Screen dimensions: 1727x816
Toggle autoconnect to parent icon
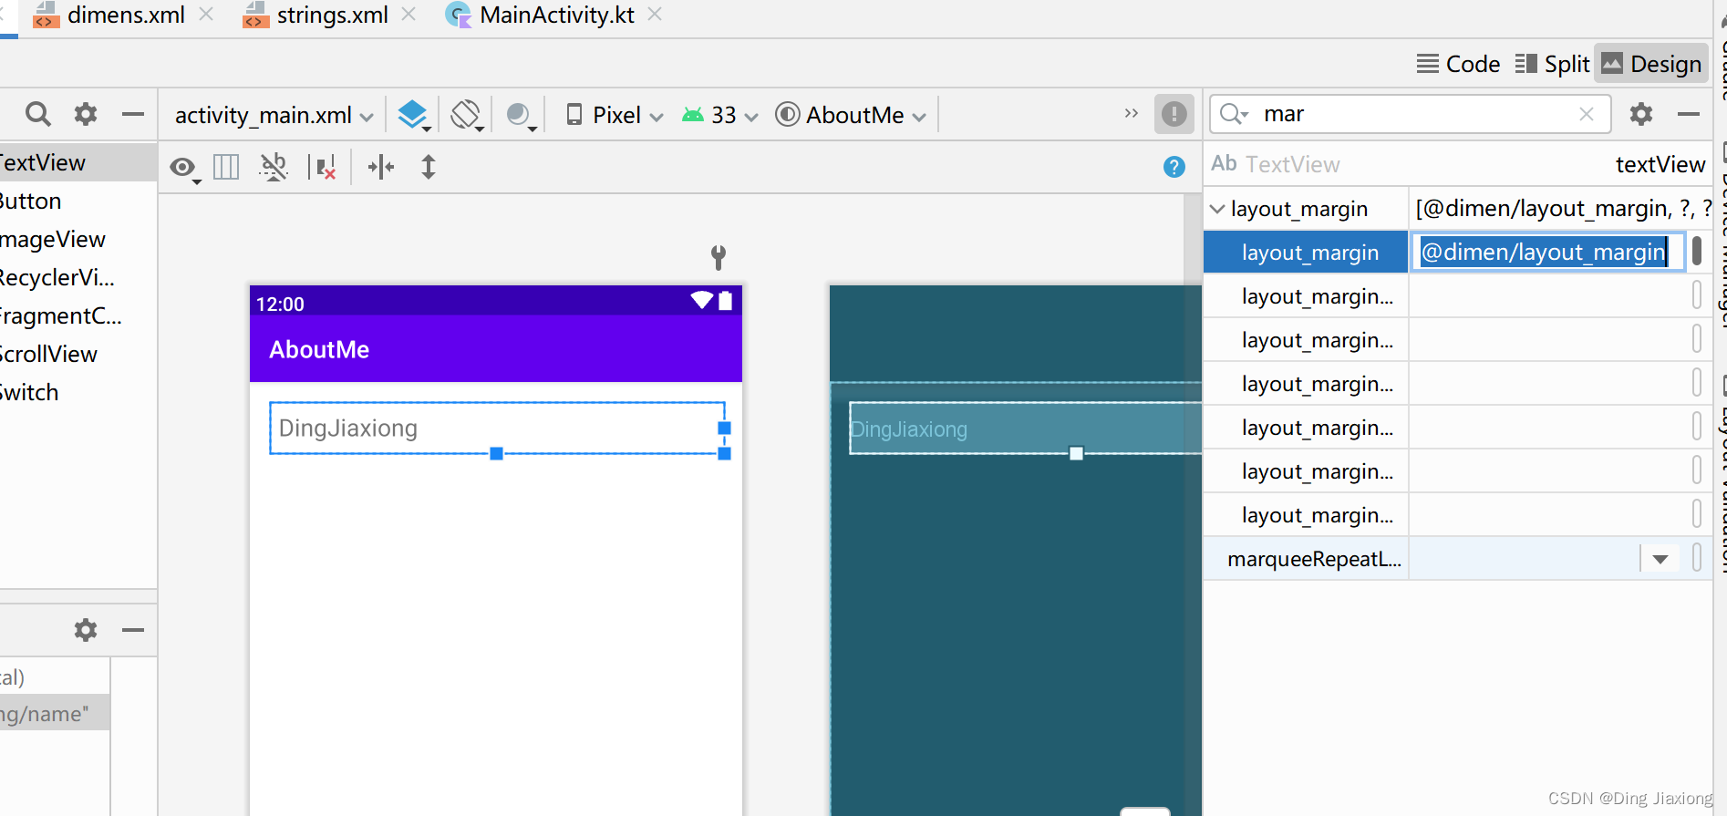tap(274, 167)
